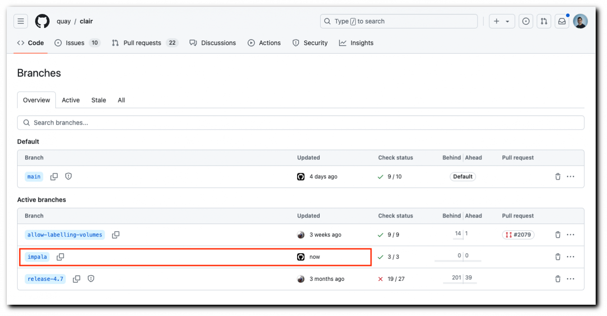The height and width of the screenshot is (316, 607).
Task: Open pull request #2079
Action: [518, 235]
